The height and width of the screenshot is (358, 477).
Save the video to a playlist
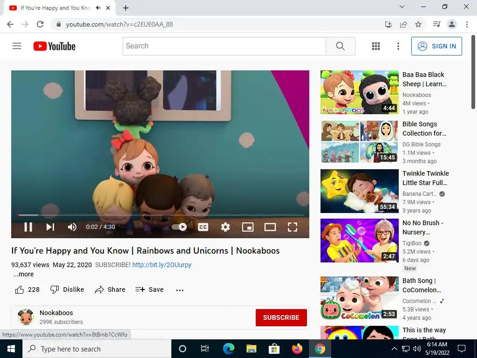[x=150, y=289]
